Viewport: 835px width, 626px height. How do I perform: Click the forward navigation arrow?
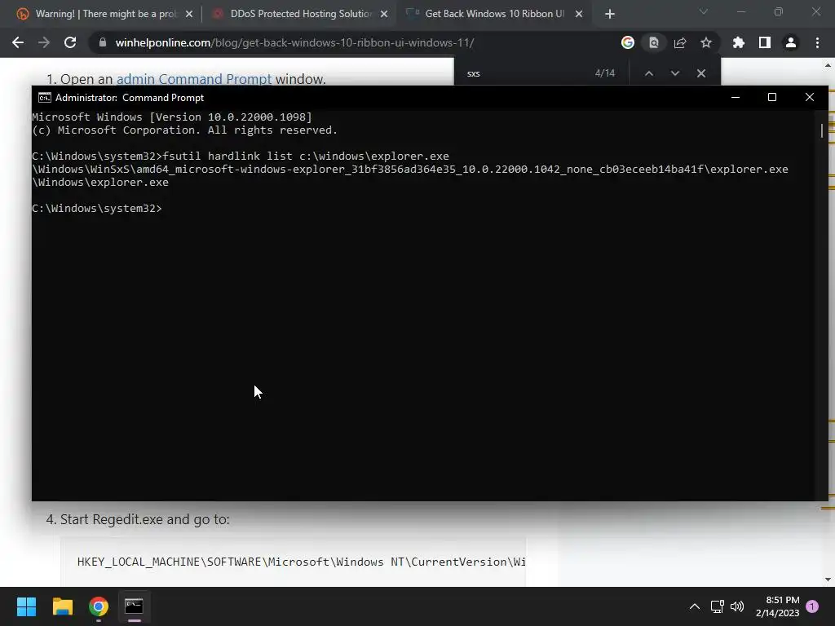(44, 42)
